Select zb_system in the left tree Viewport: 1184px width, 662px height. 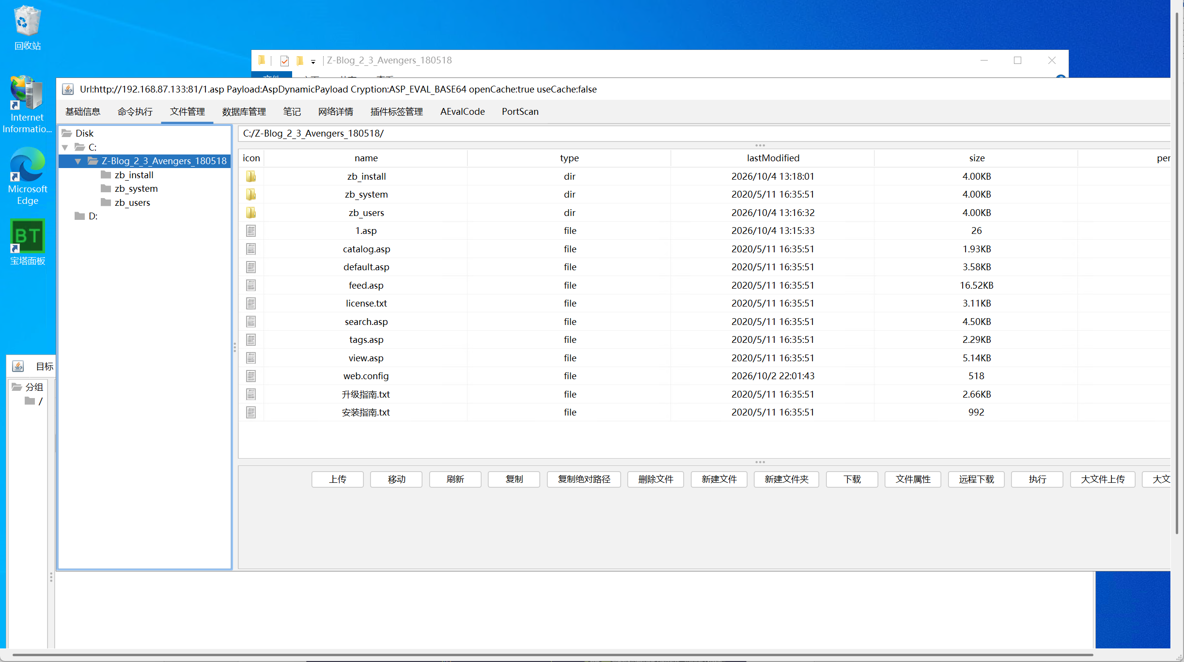click(136, 188)
